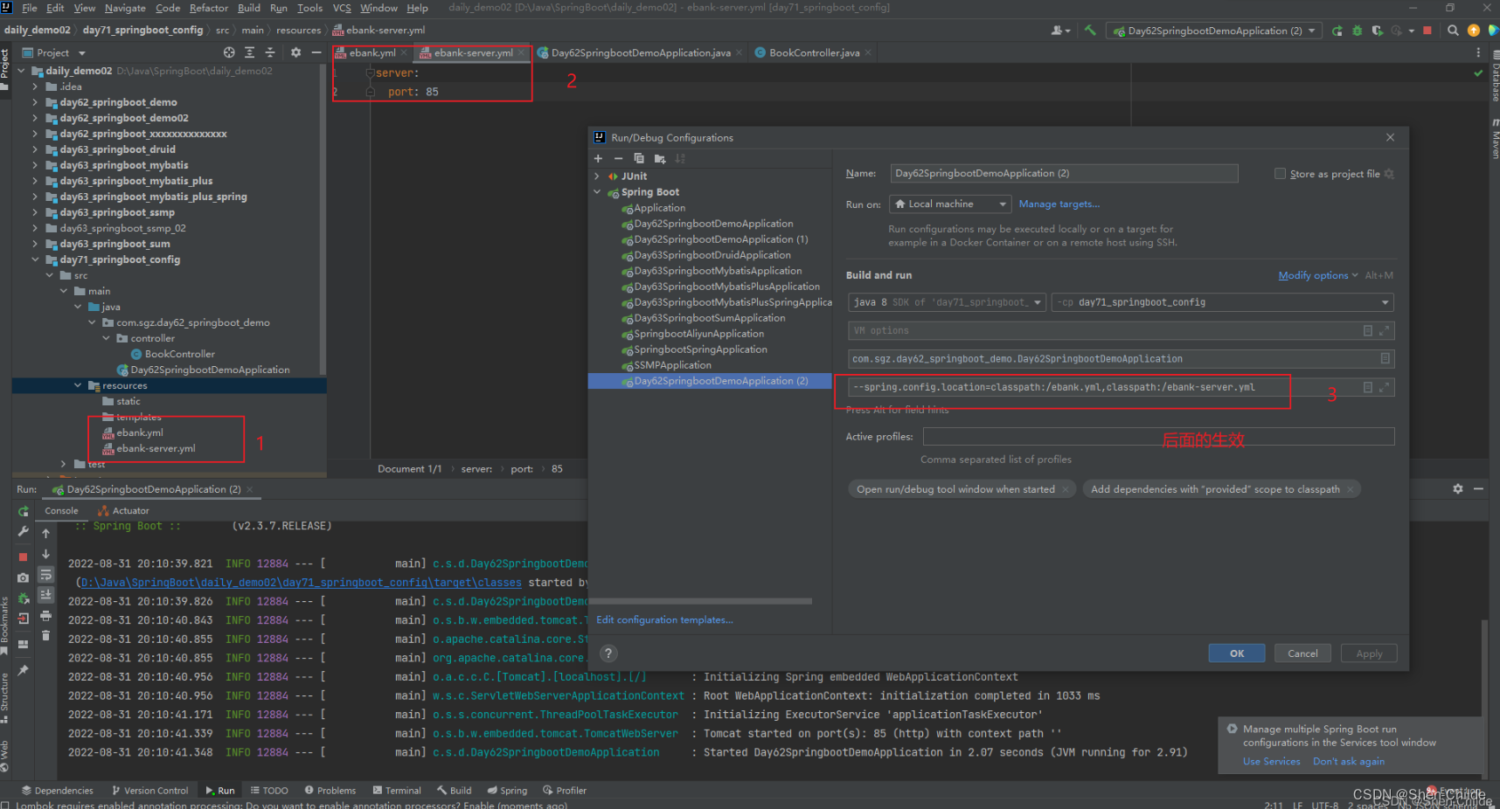The width and height of the screenshot is (1500, 809).
Task: Open wrench settings in Run panel
Action: (x=24, y=531)
